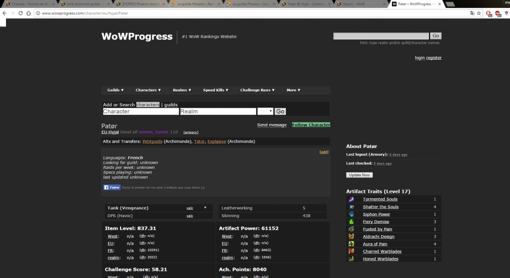The width and height of the screenshot is (510, 278).
Task: Click the Fiery Demise trait icon
Action: point(351,222)
